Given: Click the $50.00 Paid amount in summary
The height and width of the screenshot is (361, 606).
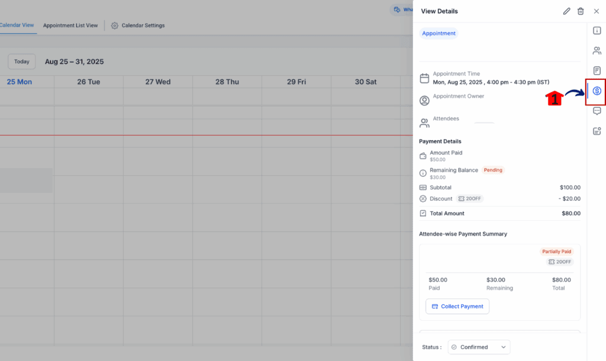Looking at the screenshot, I should [438, 280].
